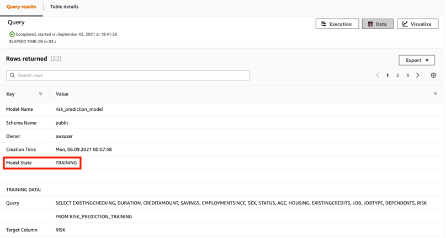Sort by the Value column arrow
Screen dimensions: 446x238
click(436, 94)
